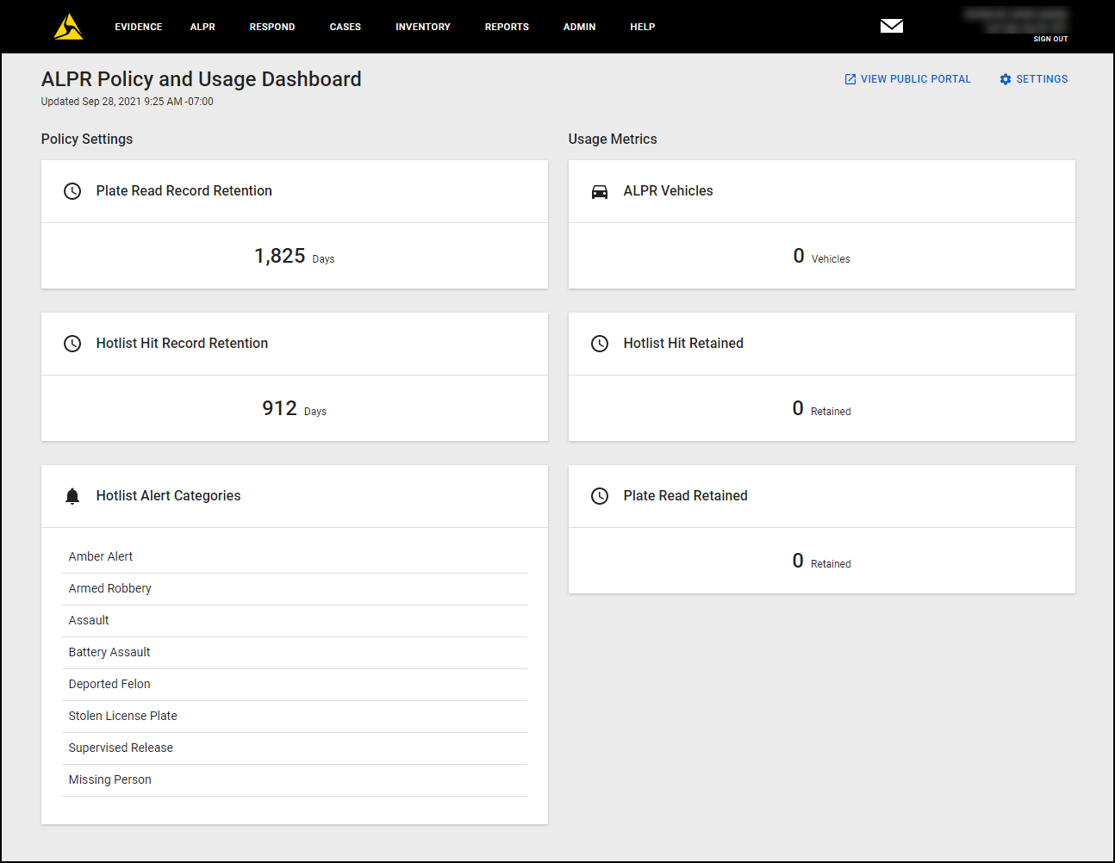Screen dimensions: 1115x863
Task: Click the Axon logo icon
Action: (x=68, y=26)
